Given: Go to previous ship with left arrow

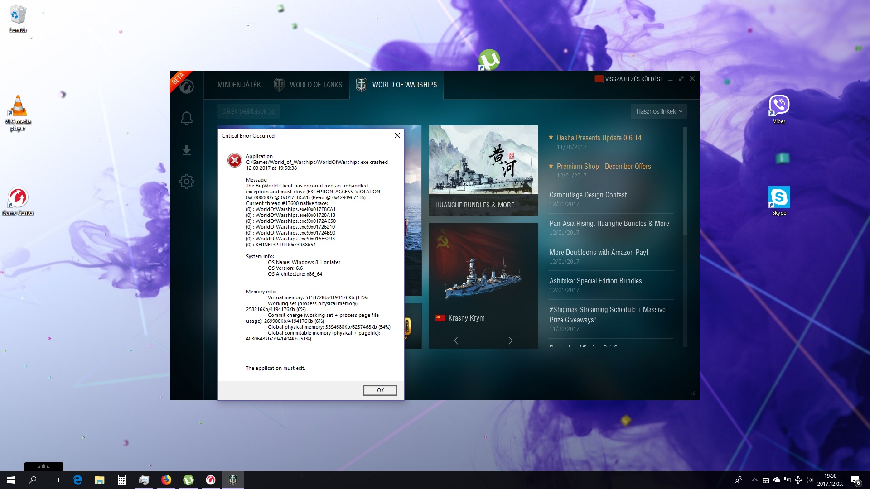Looking at the screenshot, I should click(x=456, y=340).
